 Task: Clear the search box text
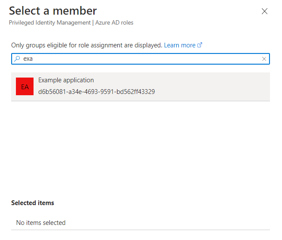(264, 59)
